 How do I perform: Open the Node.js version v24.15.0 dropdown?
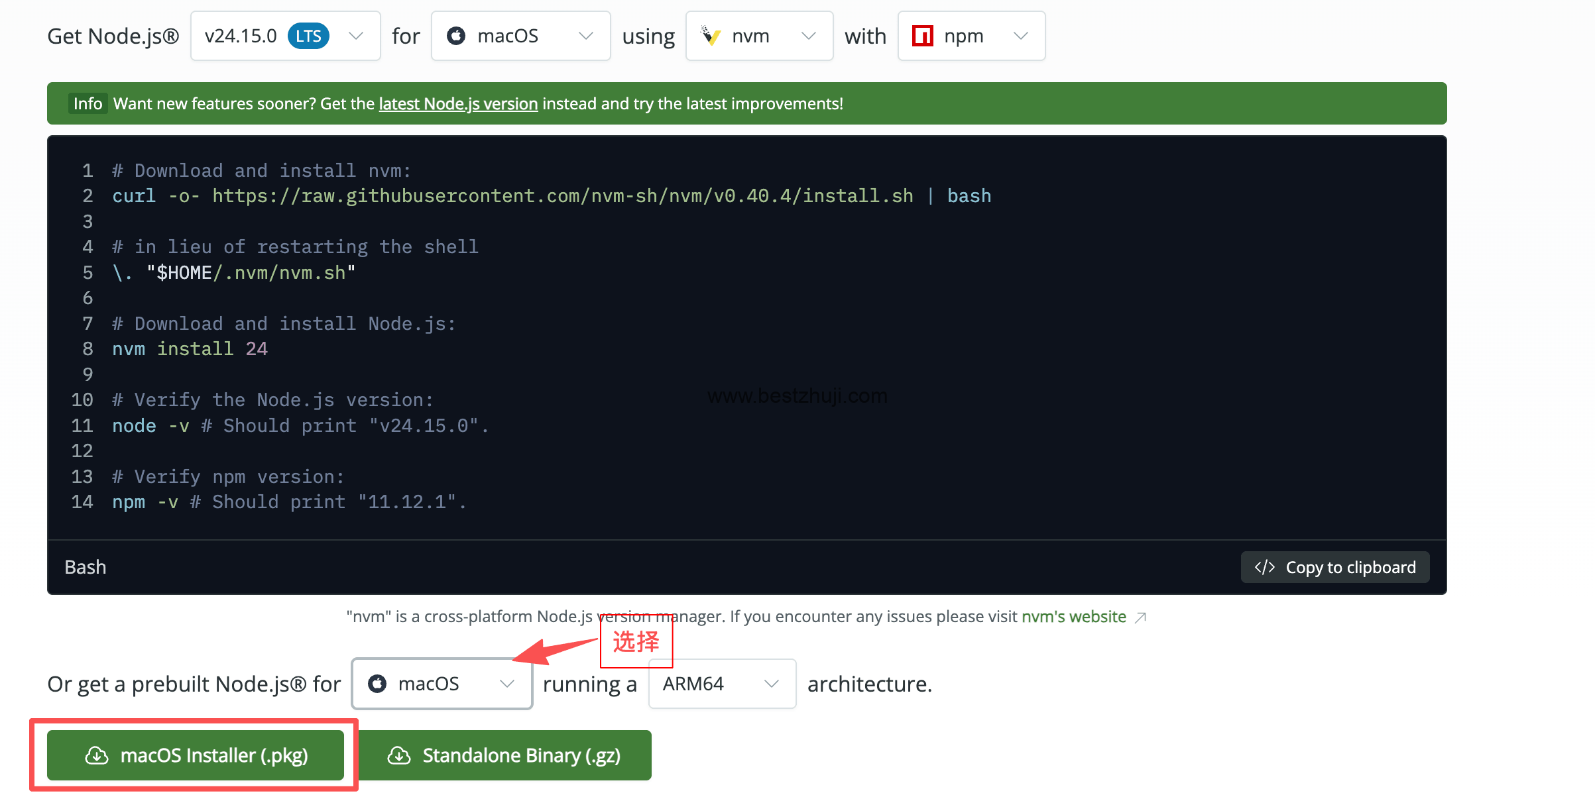(286, 36)
